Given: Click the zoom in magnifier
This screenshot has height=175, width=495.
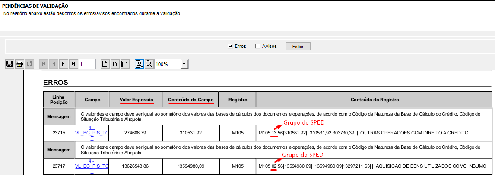Looking at the screenshot, I should [139, 64].
